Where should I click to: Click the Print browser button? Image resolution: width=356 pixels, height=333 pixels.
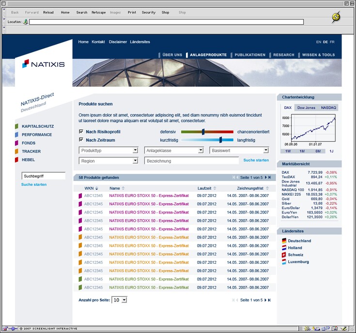[x=132, y=13]
